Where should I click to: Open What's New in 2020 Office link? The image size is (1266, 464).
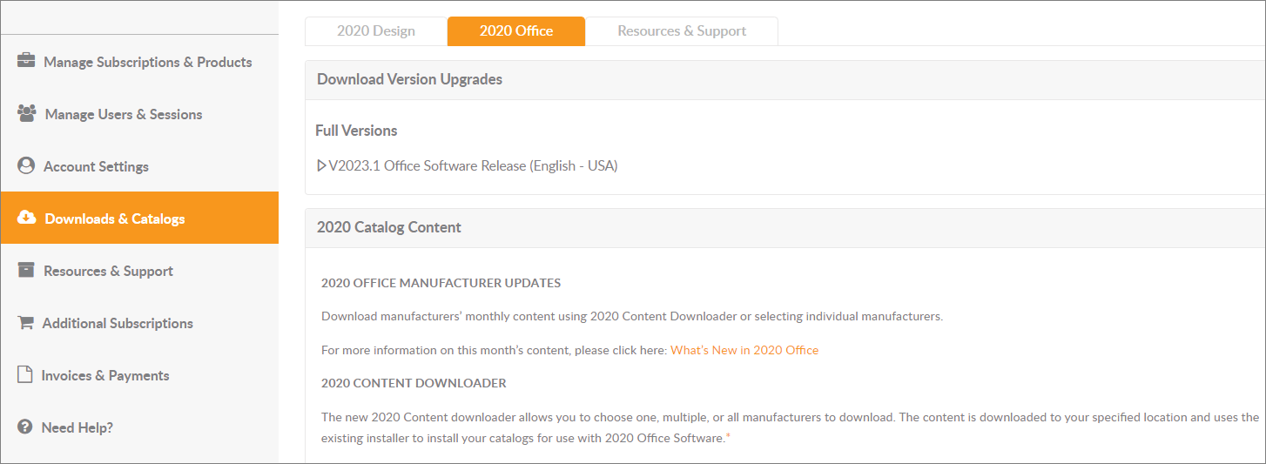744,350
